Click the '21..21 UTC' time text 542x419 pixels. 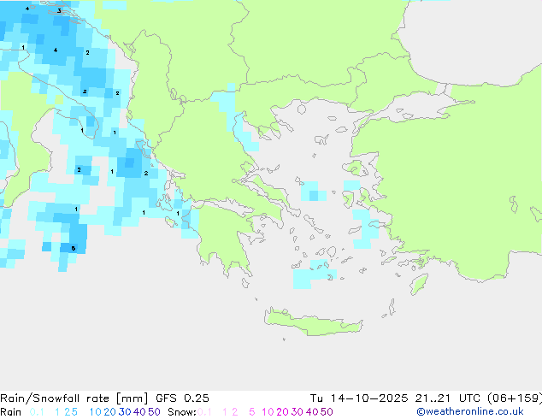447,398
